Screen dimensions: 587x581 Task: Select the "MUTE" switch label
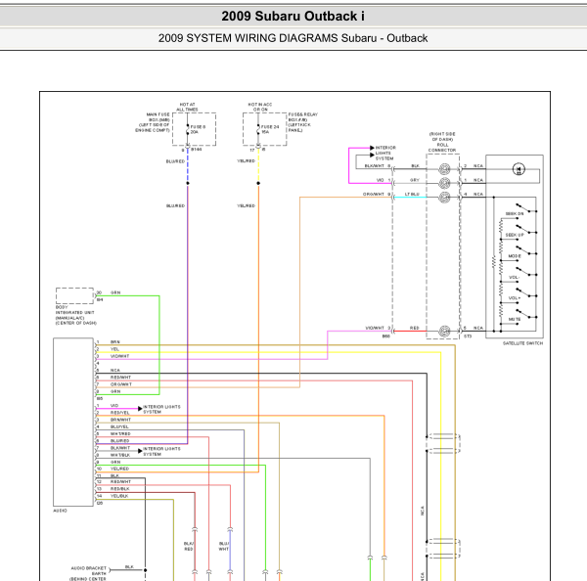tap(515, 319)
